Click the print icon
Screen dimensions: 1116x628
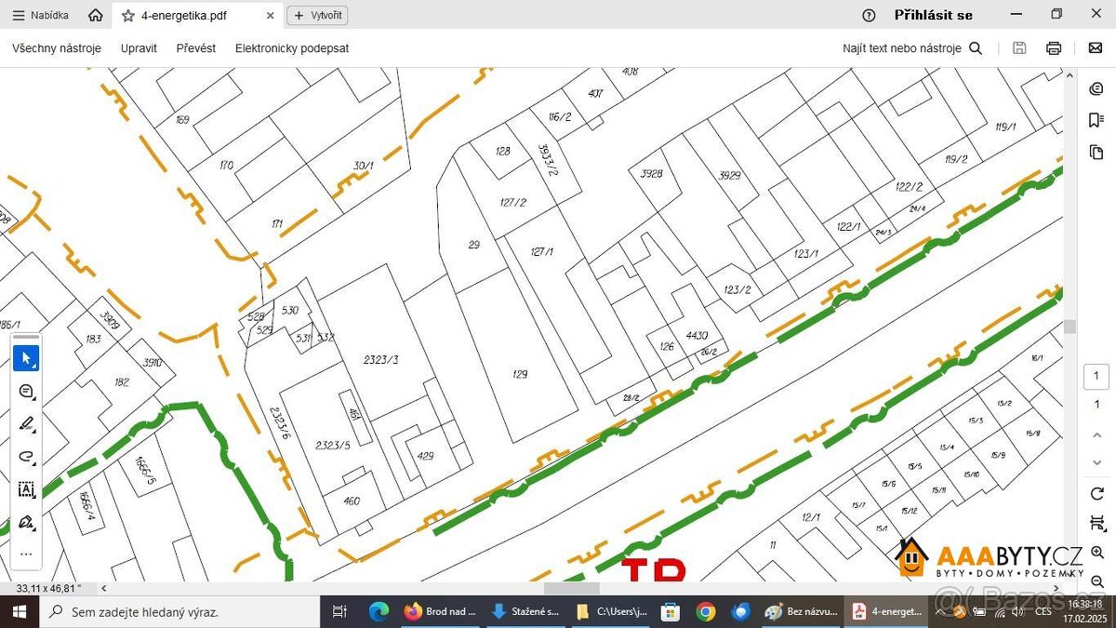1054,48
